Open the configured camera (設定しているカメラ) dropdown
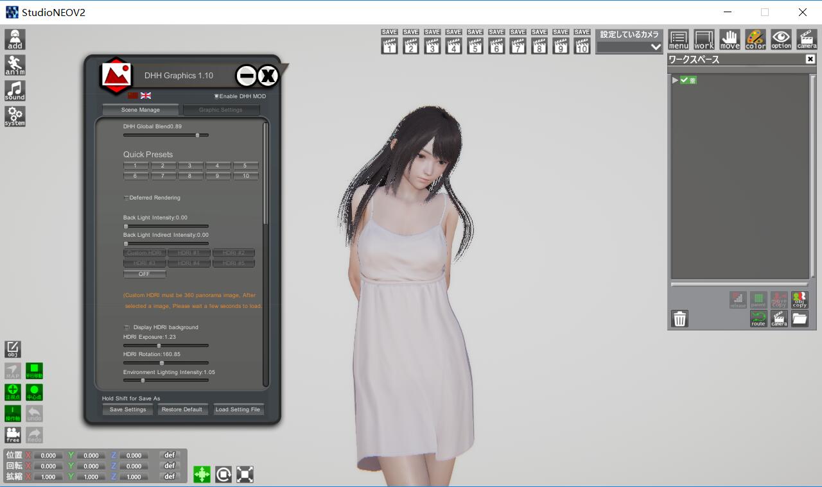 [x=629, y=47]
